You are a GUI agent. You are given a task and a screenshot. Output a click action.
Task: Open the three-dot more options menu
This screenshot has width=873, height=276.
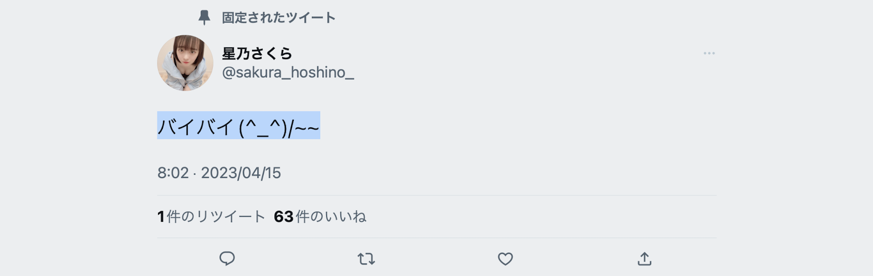click(x=709, y=53)
